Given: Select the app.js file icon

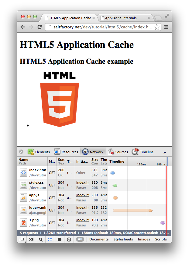Looking at the screenshot, I should [23, 197].
